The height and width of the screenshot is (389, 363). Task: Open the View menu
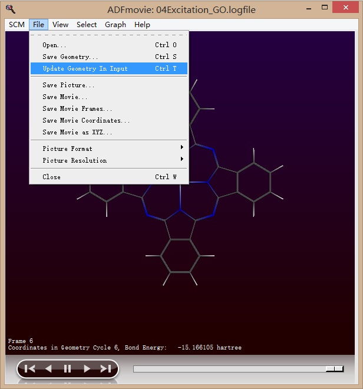pos(60,25)
